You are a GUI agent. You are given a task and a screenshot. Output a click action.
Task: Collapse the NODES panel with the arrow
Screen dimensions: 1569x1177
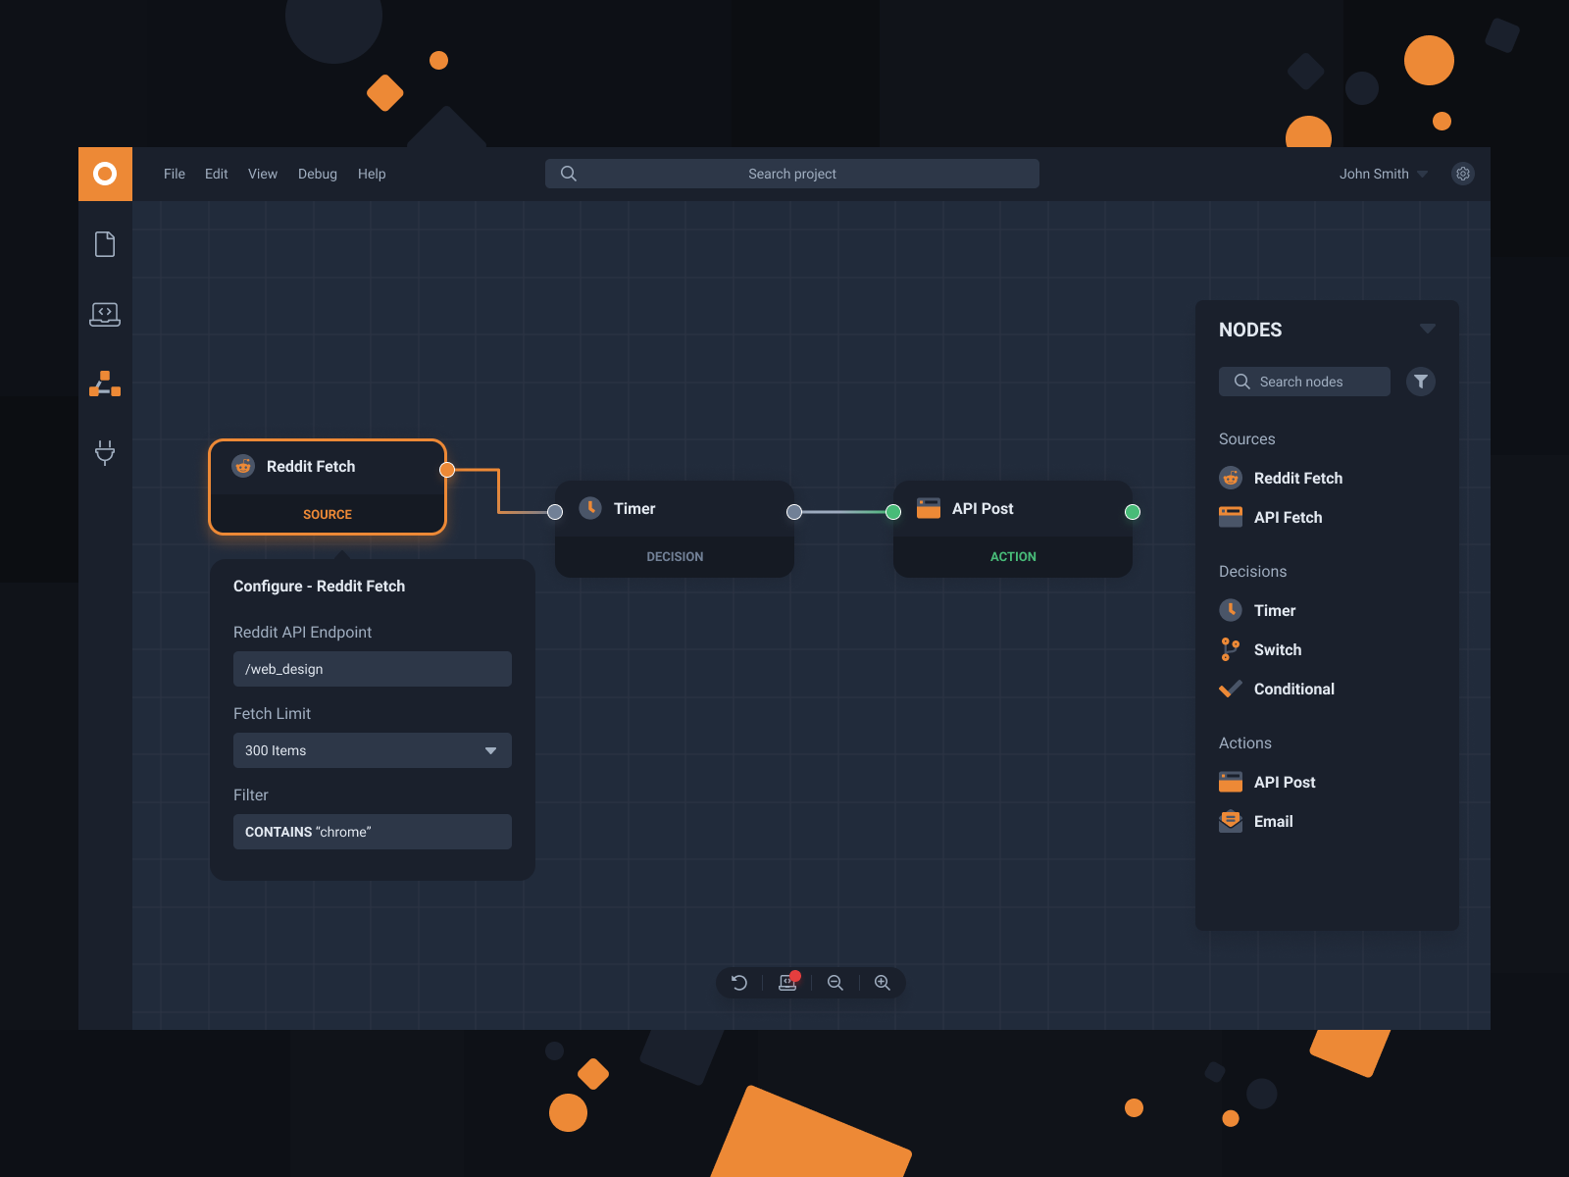tap(1428, 329)
